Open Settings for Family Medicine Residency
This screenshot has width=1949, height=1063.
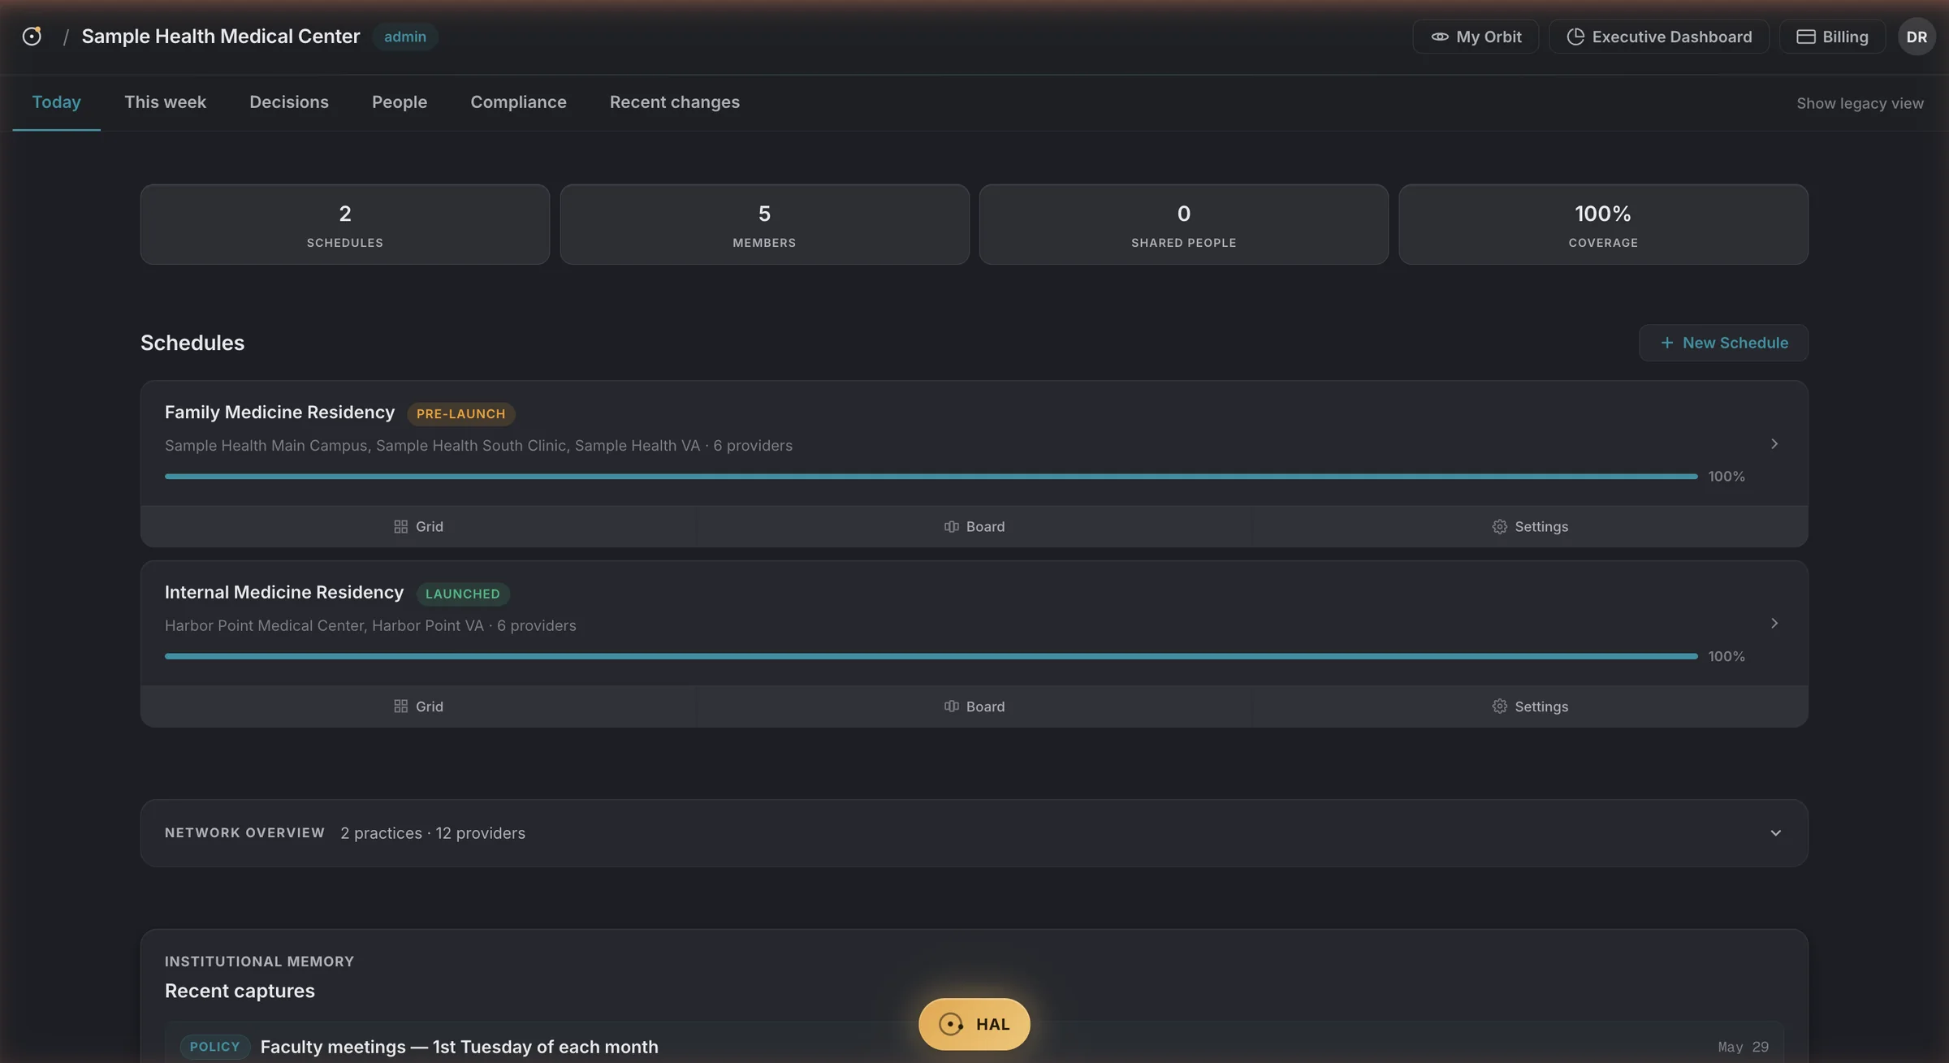coord(1530,526)
